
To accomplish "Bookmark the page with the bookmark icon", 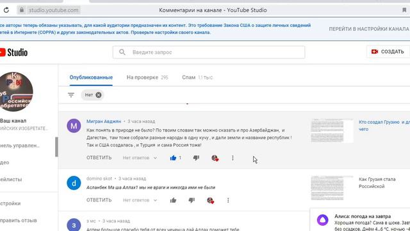I will click(404, 10).
